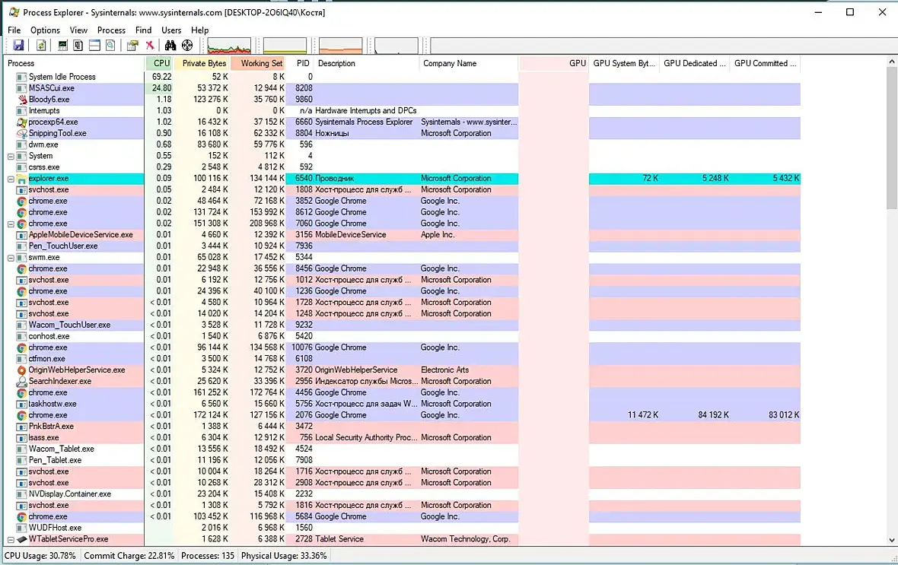Click the View DLLs/Handles toolbar icon
The image size is (898, 565).
110,45
